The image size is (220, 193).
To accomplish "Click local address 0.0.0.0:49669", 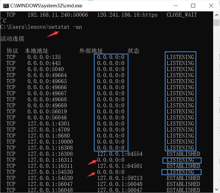I will click(47, 105).
